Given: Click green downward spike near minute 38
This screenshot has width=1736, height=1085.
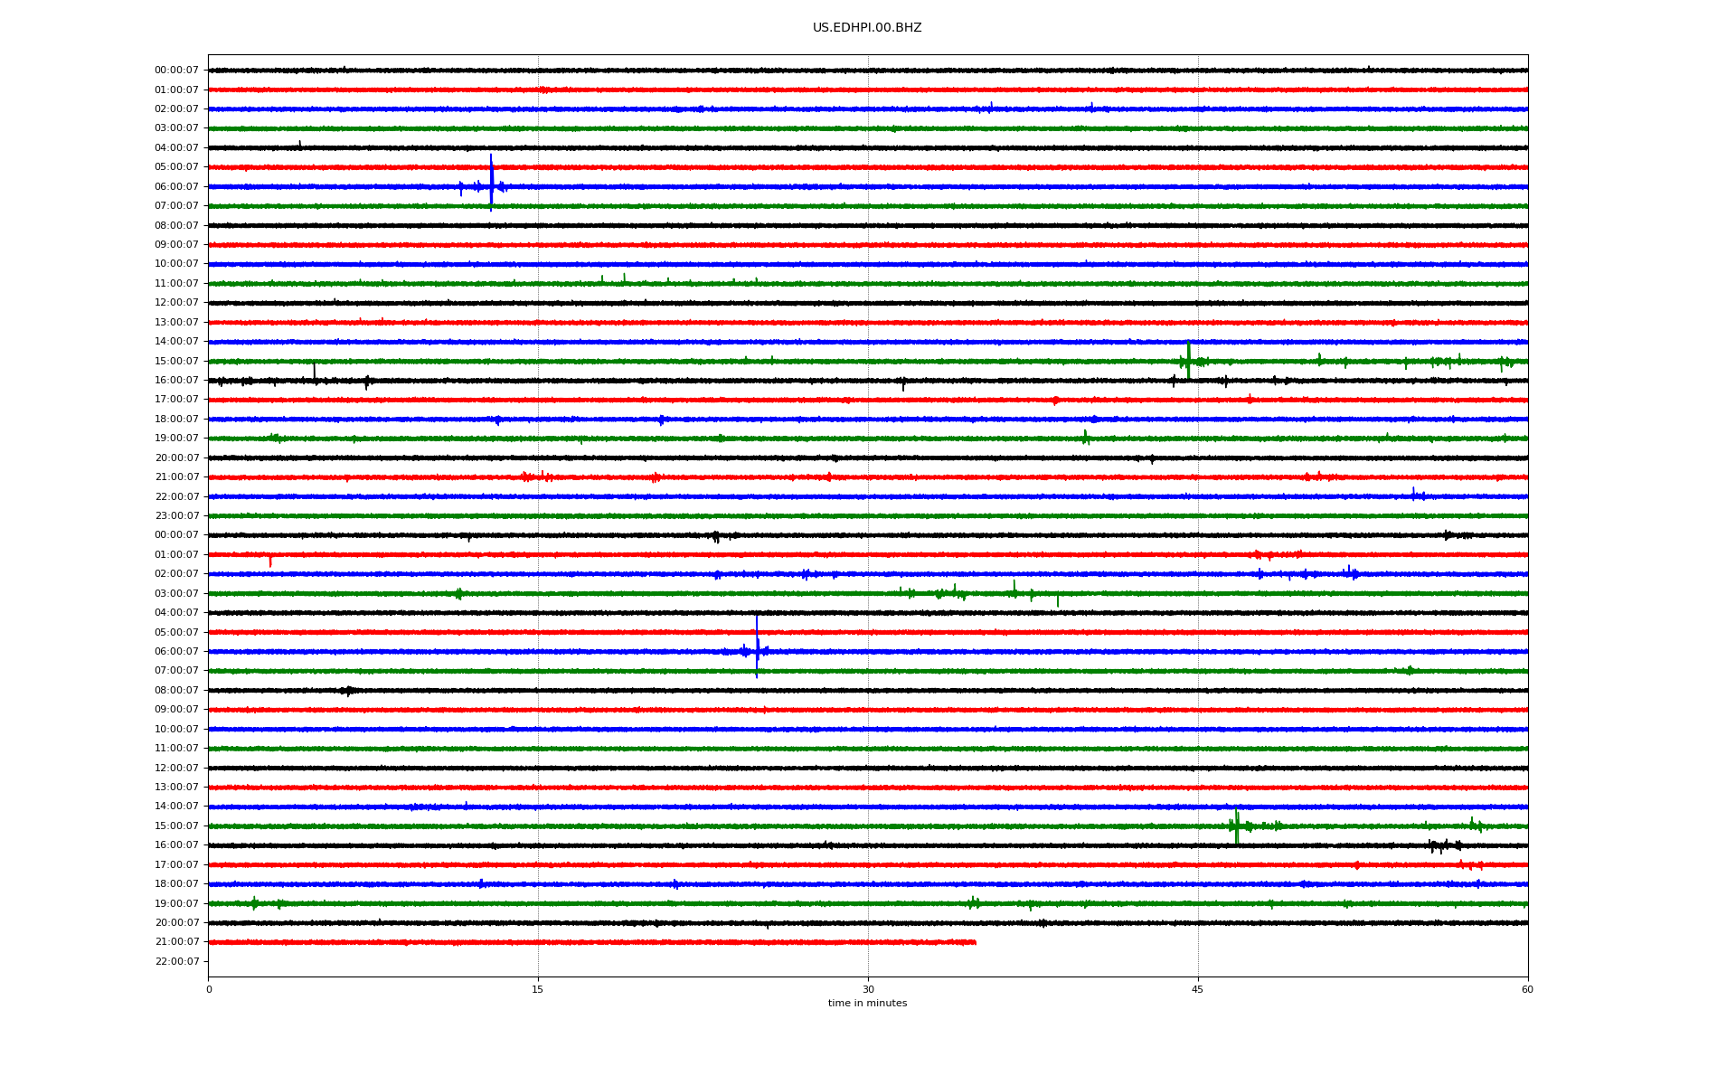Looking at the screenshot, I should pyautogui.click(x=1058, y=600).
